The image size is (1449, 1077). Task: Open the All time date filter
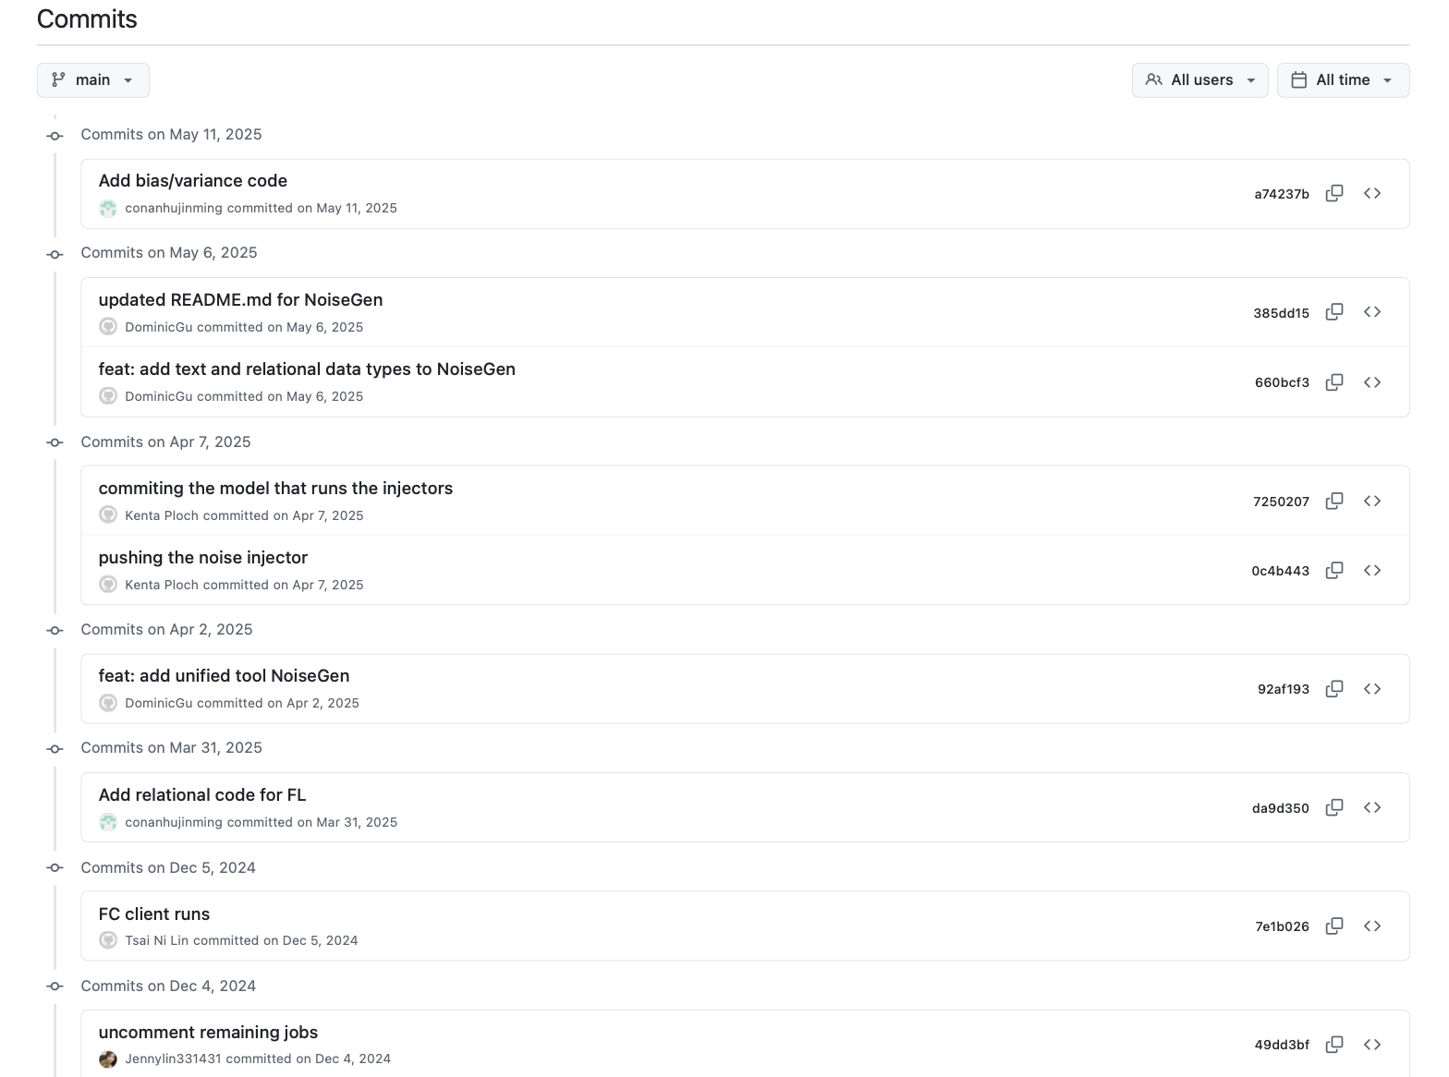click(1343, 80)
